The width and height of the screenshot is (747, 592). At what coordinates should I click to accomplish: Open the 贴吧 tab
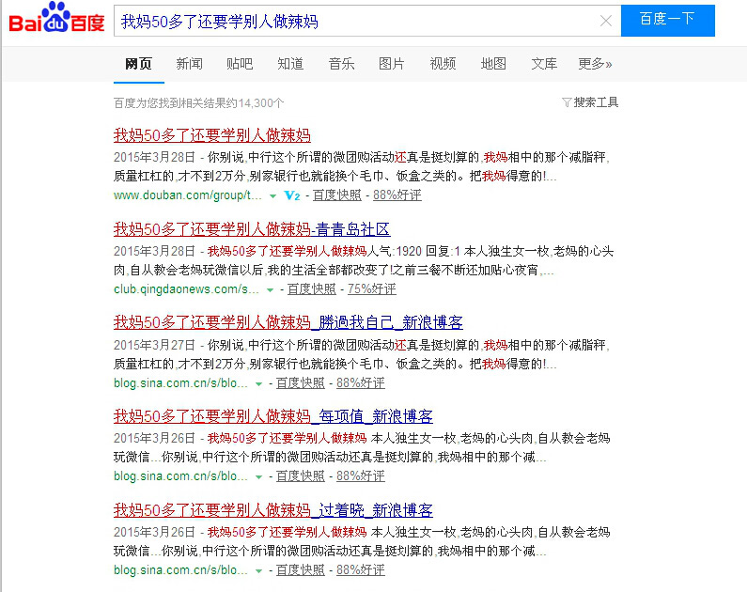[240, 63]
